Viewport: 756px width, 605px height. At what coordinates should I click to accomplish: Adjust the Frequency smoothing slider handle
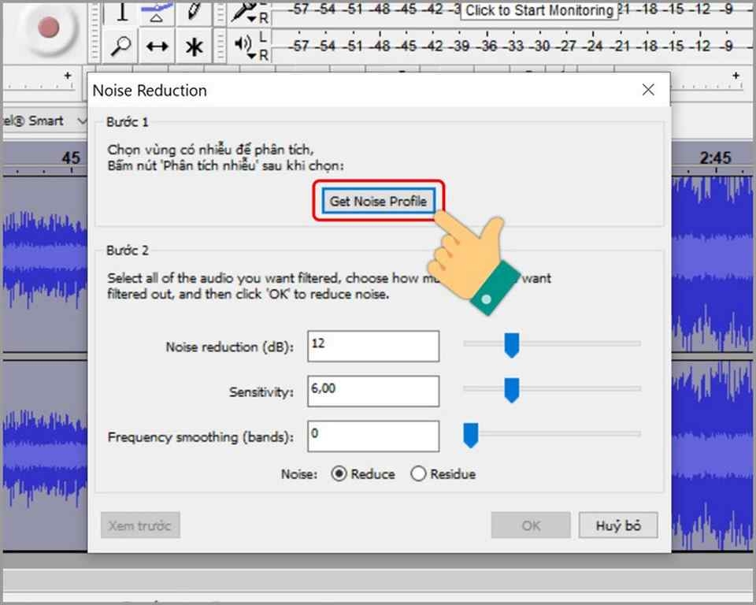pos(471,435)
